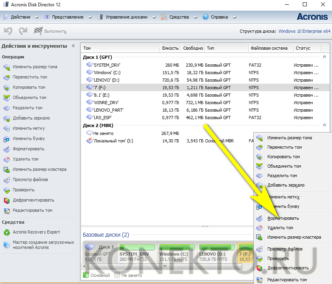Open Мастер создания загрузочных носителей Acronis
Screen dimensions: 332x284
[x=43, y=245]
